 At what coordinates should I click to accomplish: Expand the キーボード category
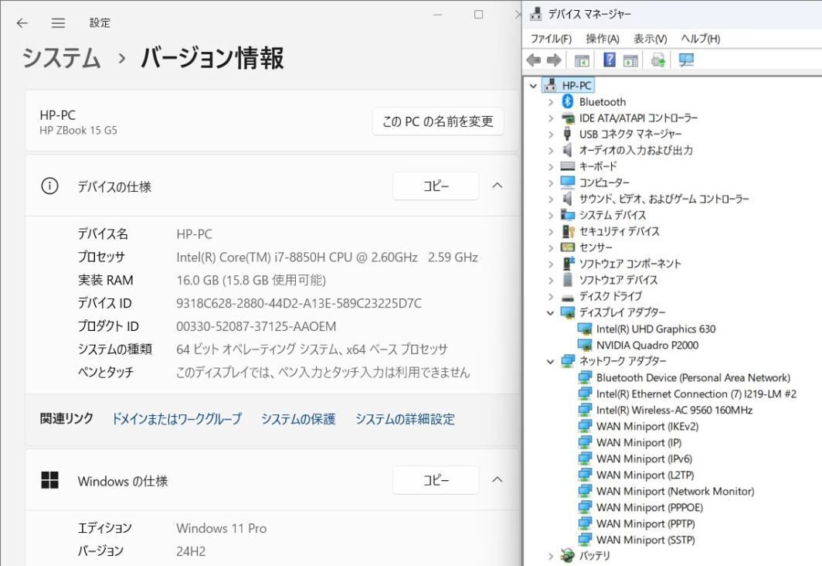[550, 167]
